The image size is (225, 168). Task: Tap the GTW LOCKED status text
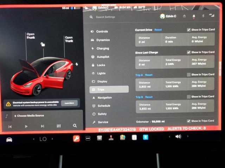click(152, 129)
